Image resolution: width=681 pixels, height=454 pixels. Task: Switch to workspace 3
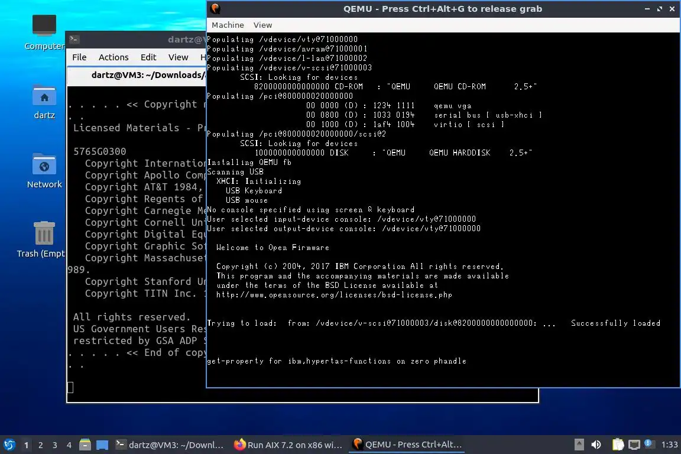(55, 445)
